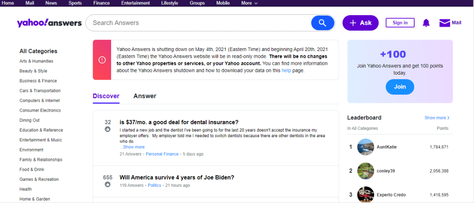The width and height of the screenshot is (474, 203).
Task: Show more of the Leaderboard
Action: (437, 118)
